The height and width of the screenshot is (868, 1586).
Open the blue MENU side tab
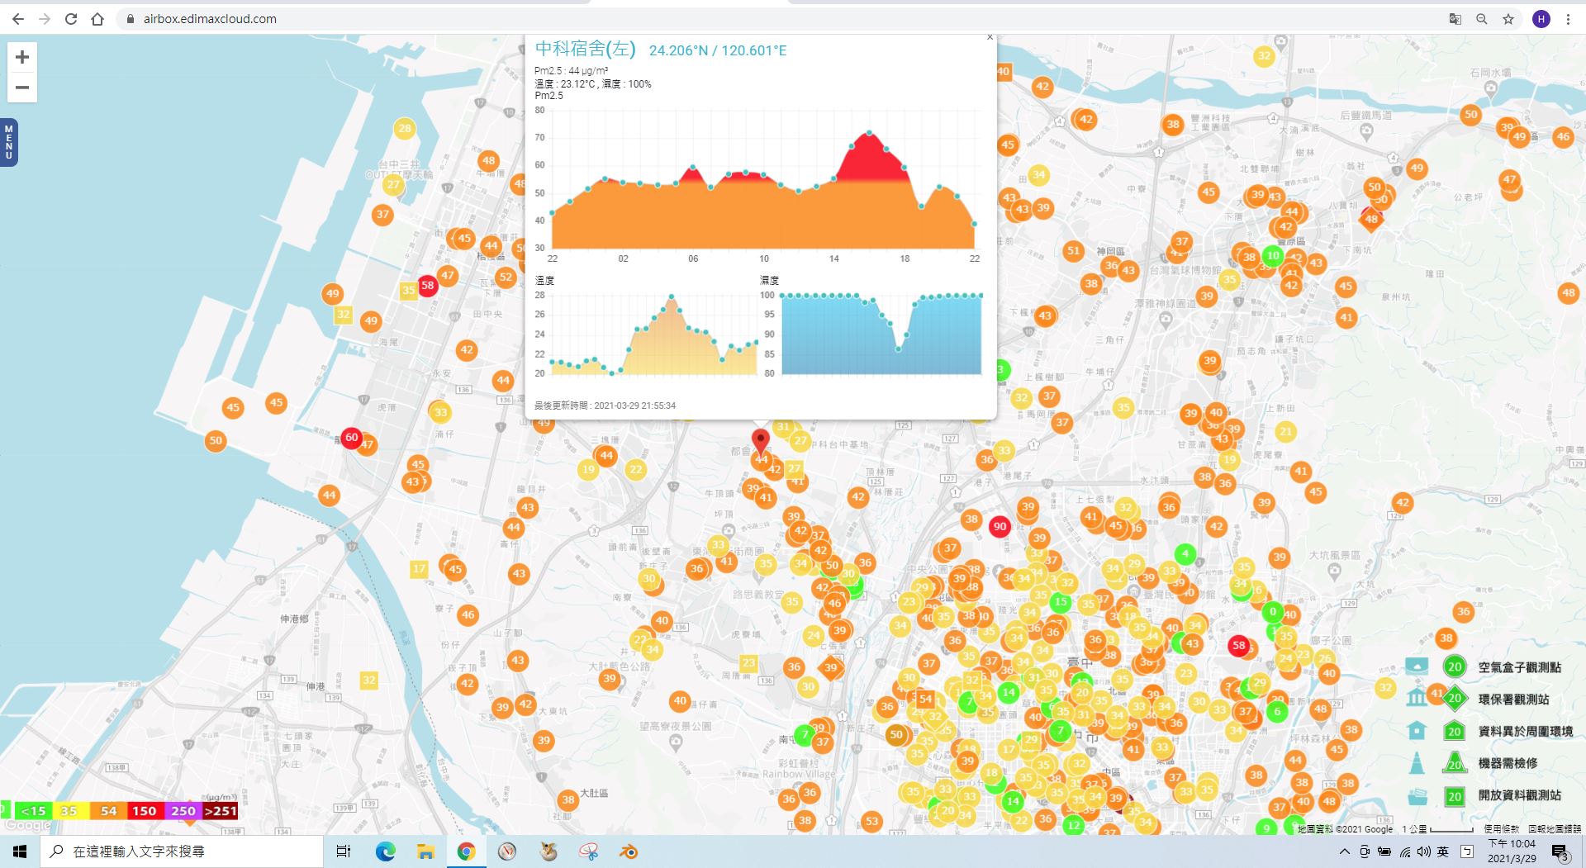9,142
